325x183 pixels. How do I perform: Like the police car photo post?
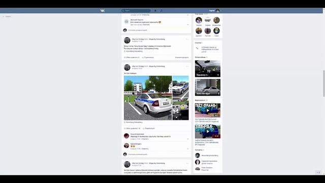point(132,129)
